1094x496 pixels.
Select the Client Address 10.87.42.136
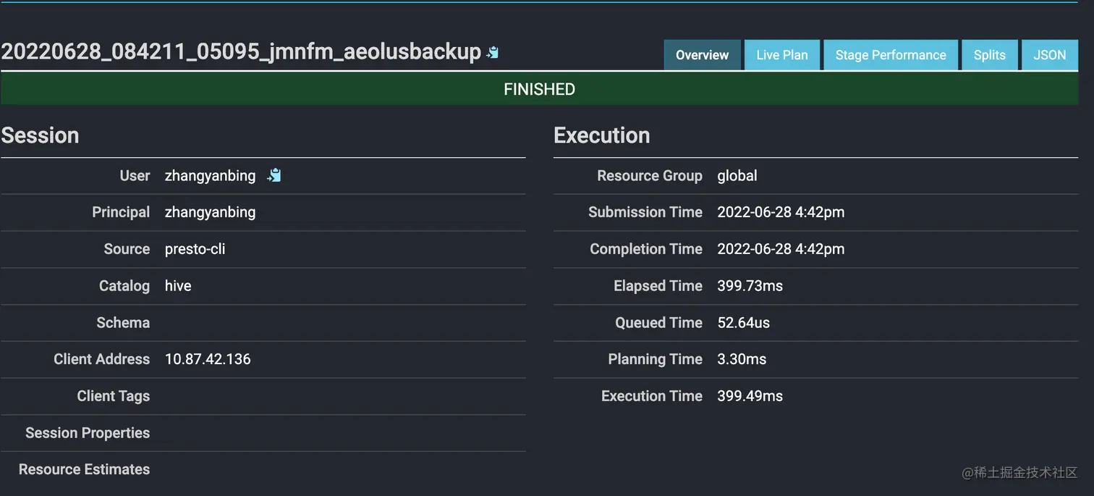tap(208, 359)
